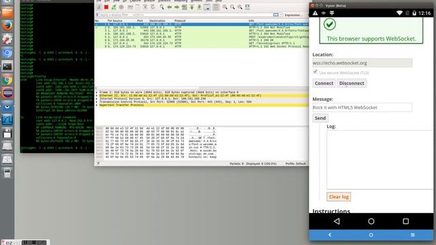436x245 pixels.
Task: Open the display filter history dropdown
Action: click(x=281, y=15)
